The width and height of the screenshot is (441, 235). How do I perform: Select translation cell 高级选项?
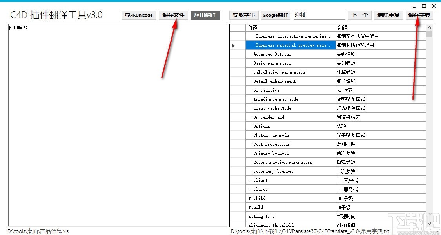(x=381, y=54)
